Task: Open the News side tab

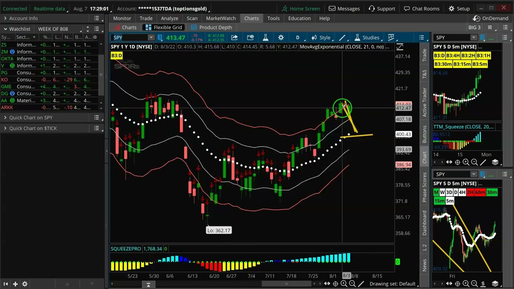Action: click(424, 265)
